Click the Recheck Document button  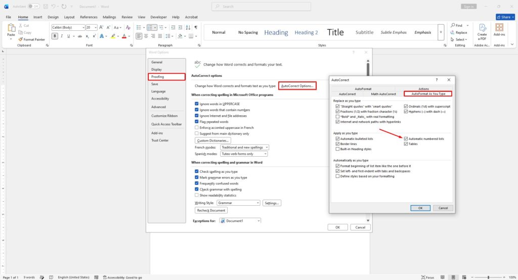point(211,210)
